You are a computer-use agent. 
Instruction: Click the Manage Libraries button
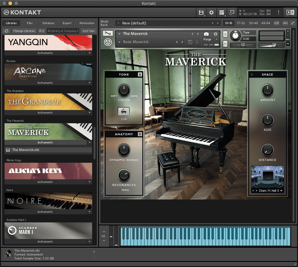[24, 31]
